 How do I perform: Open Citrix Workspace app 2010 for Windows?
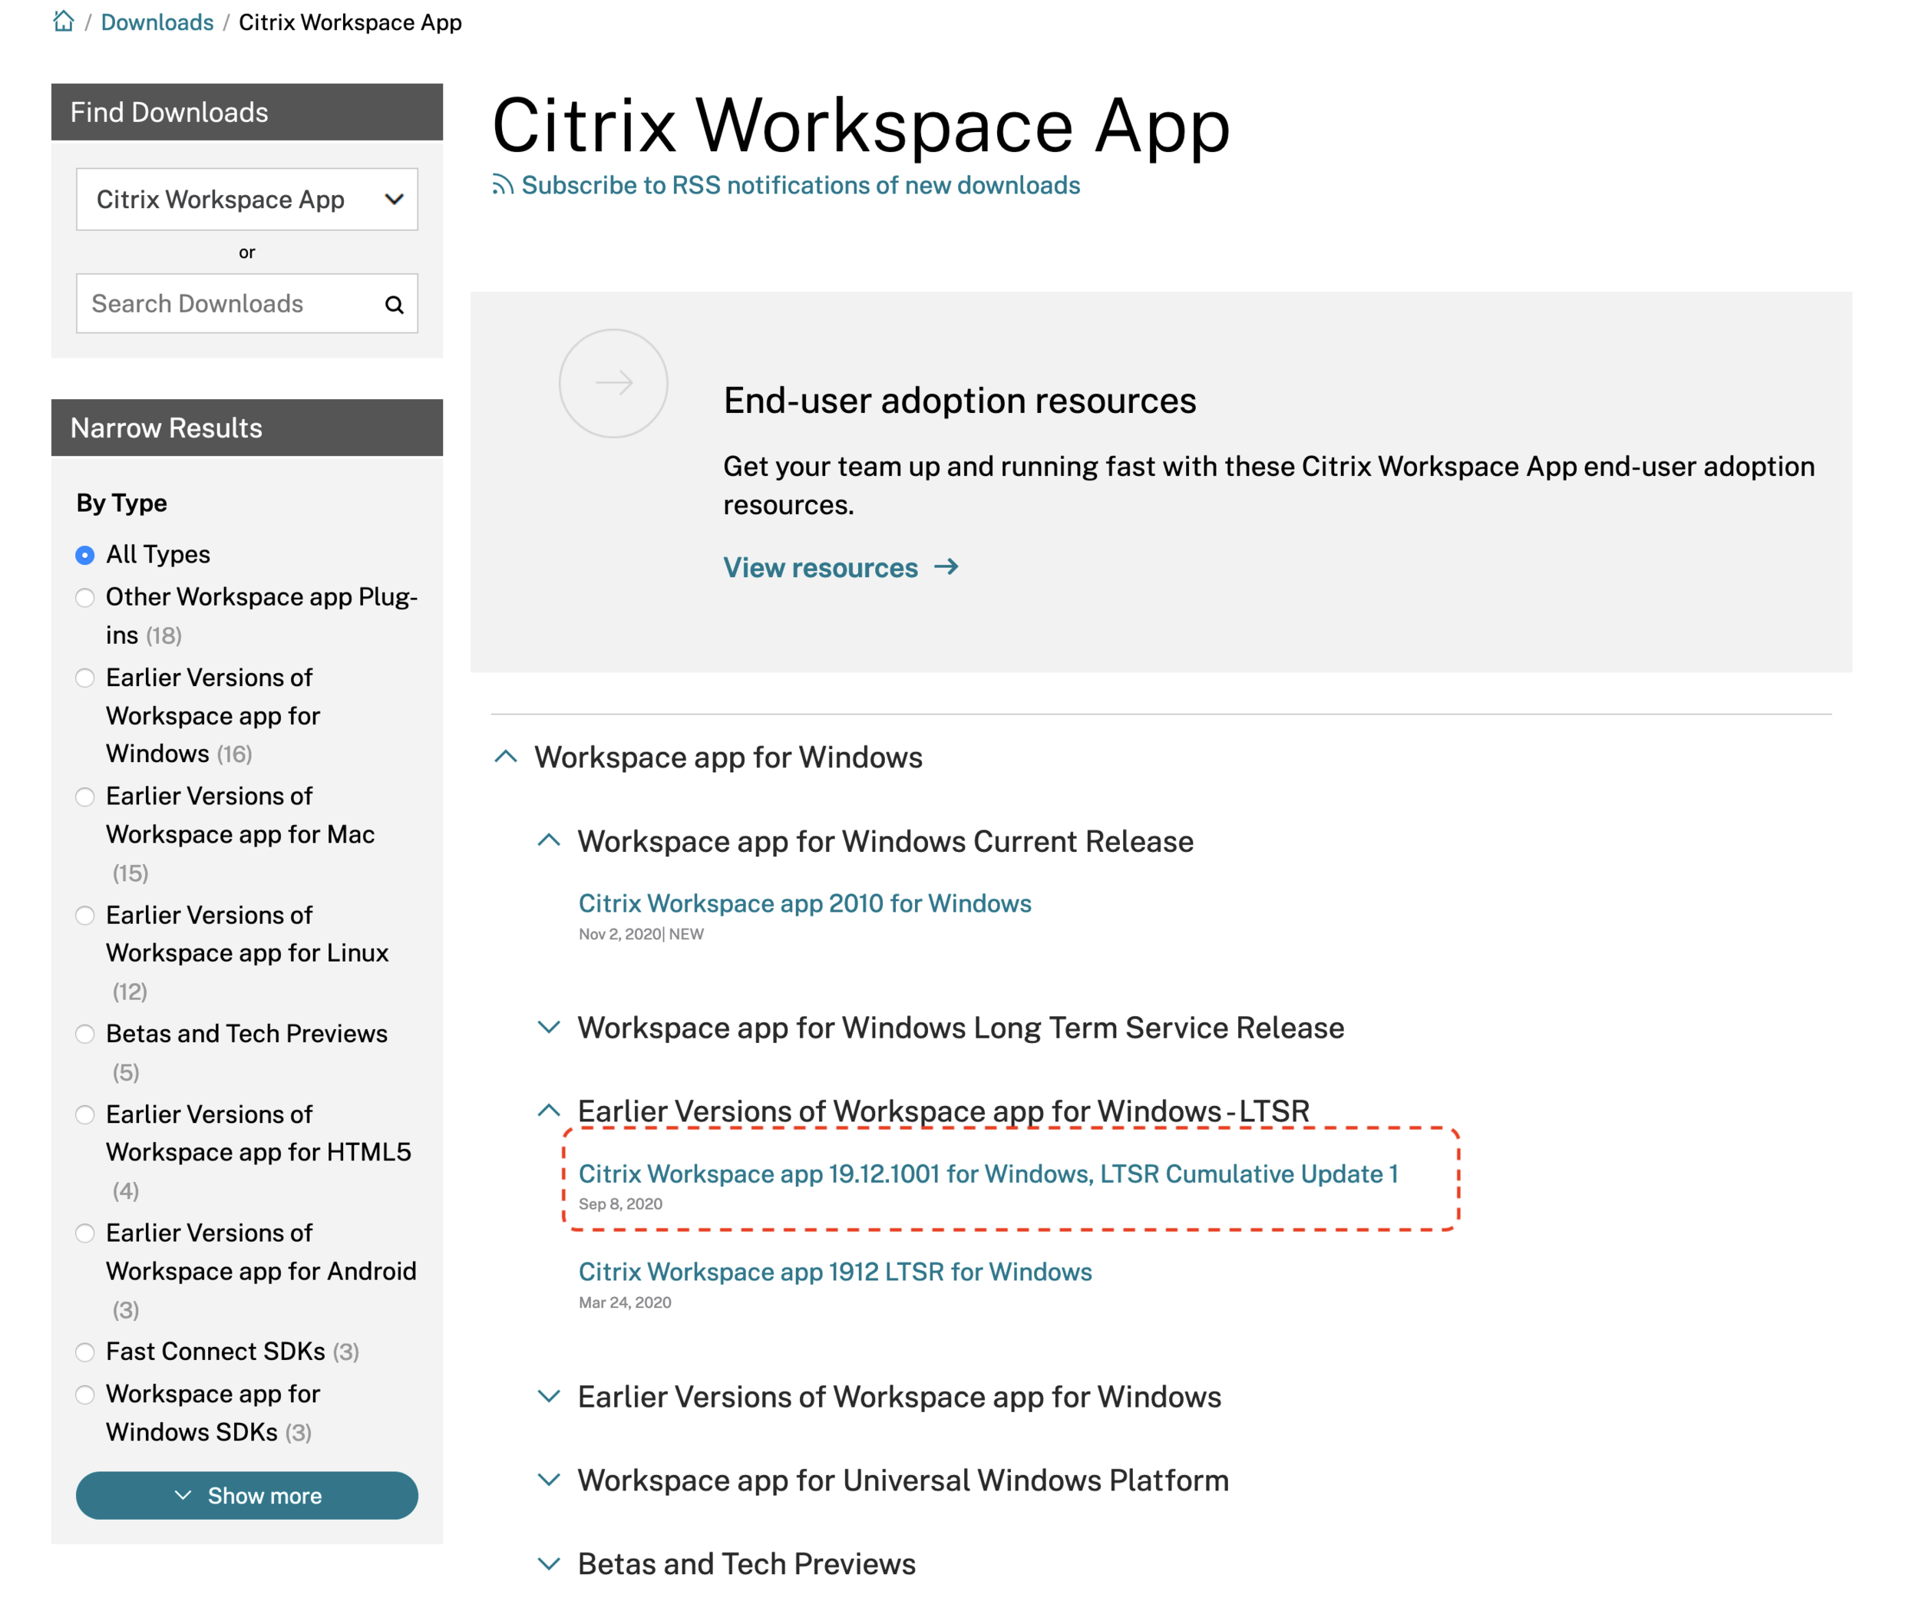tap(805, 904)
